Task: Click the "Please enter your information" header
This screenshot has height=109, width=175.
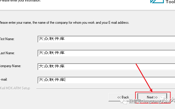Action: [20, 1]
